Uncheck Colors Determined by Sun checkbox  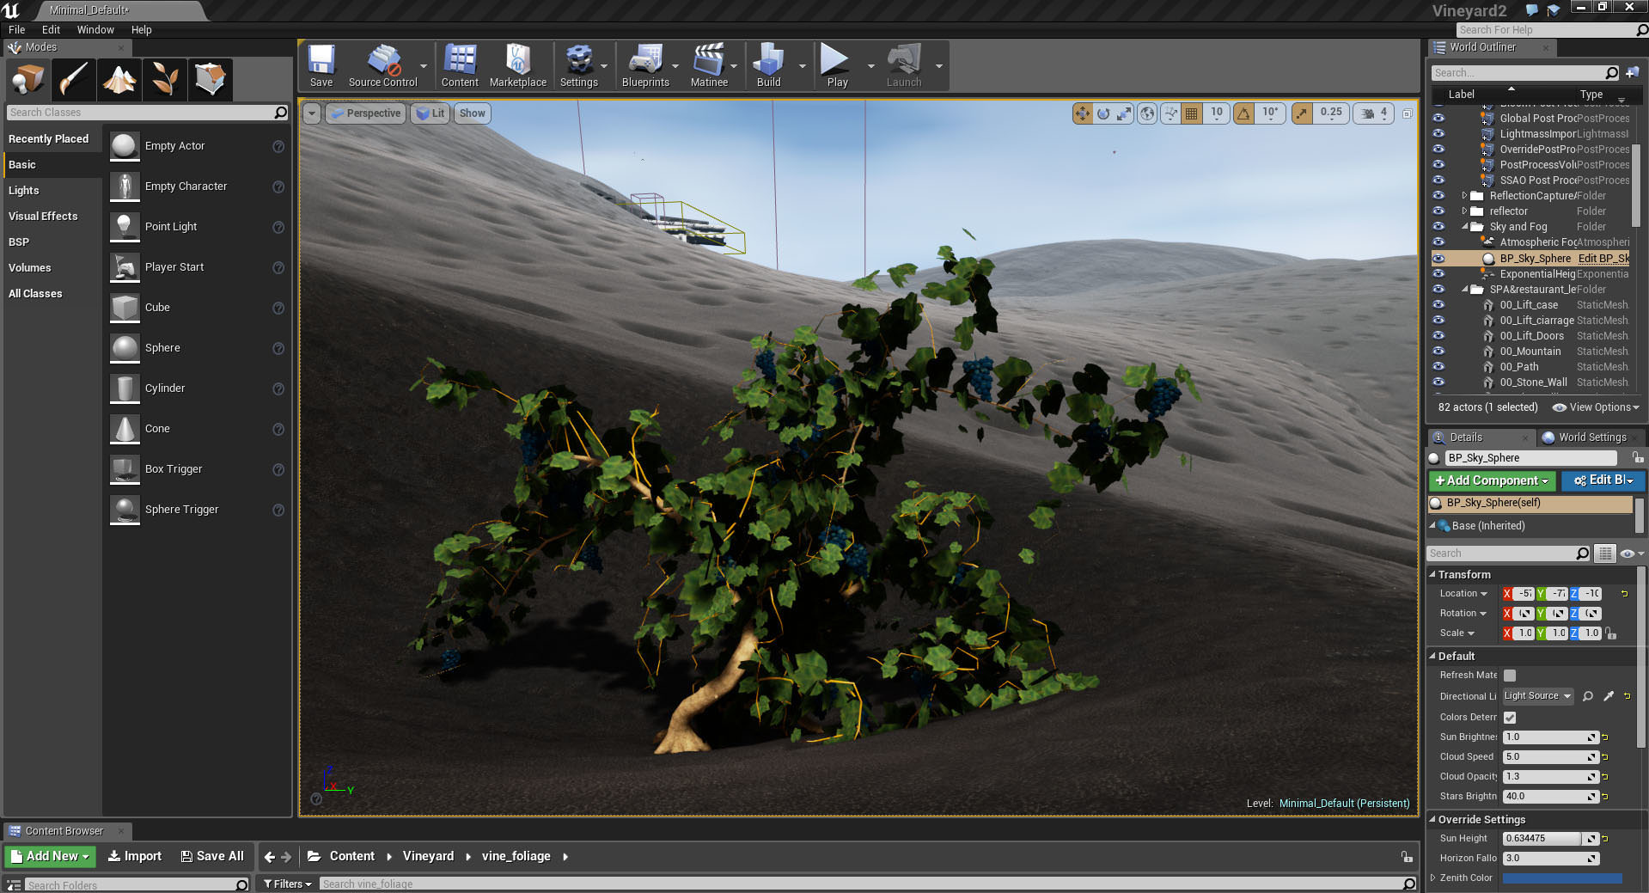[1510, 717]
